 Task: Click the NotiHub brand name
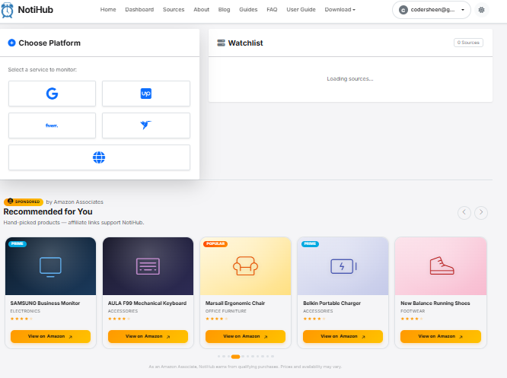[x=36, y=10]
